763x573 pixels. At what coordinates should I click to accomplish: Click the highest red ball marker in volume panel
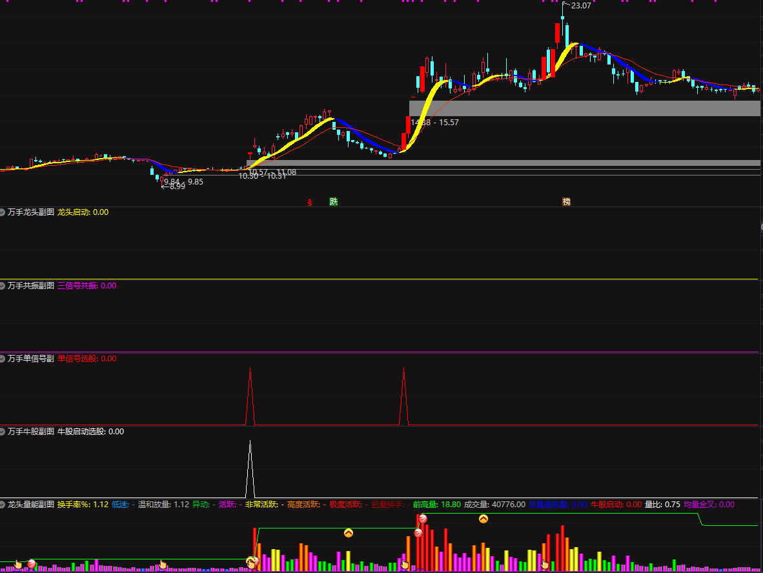(423, 519)
